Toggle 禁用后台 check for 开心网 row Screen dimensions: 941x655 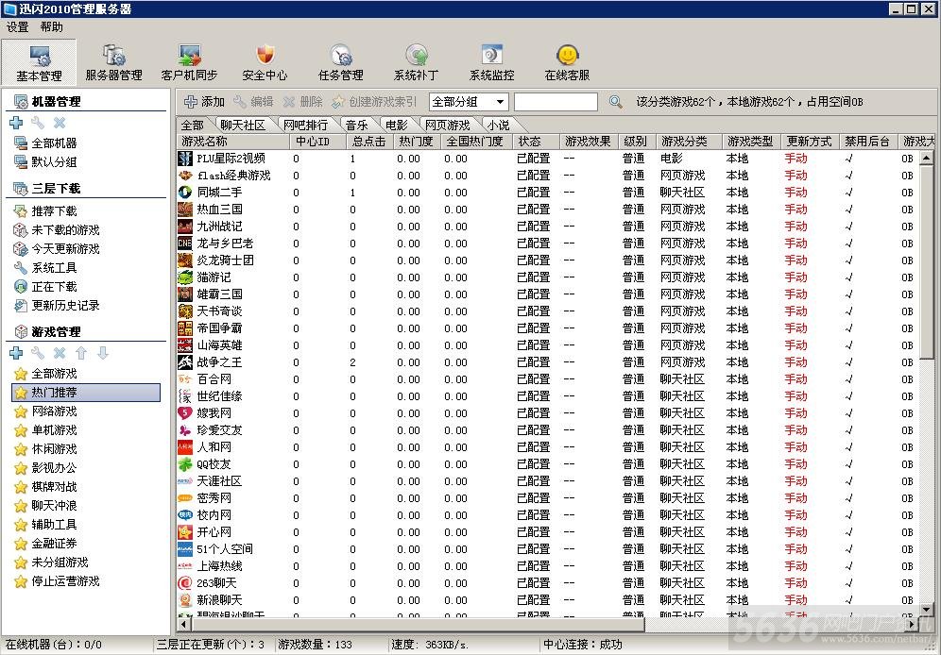coord(848,532)
